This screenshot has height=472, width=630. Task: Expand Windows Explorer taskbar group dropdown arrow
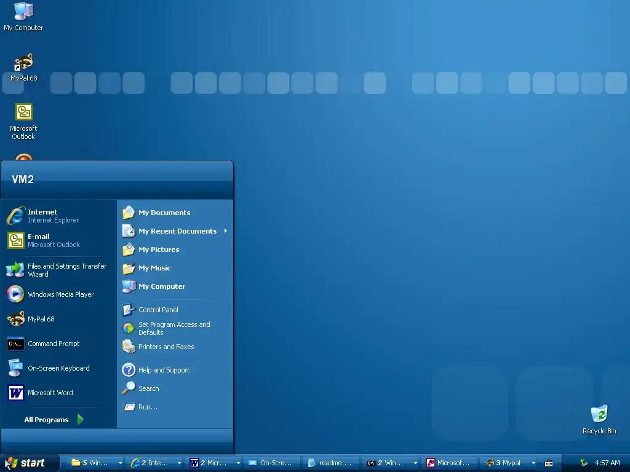120,463
